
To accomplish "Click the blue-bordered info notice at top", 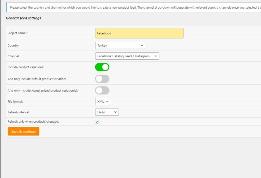I will [x=134, y=7].
